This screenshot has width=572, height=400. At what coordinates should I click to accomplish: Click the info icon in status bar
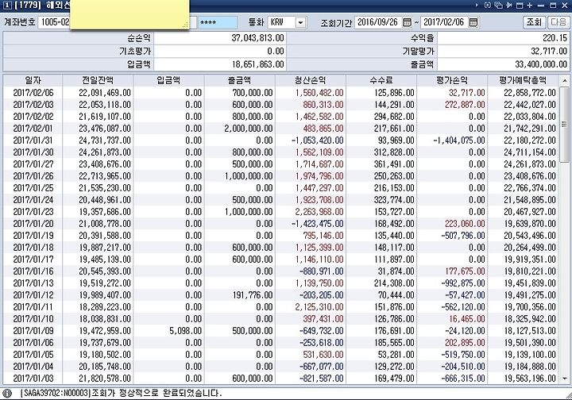[7, 394]
